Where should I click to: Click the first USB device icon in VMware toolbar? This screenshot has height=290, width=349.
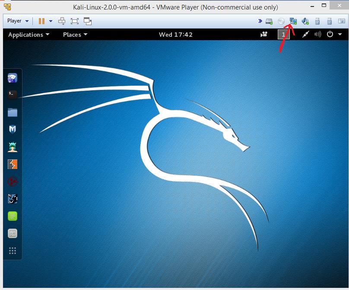(317, 21)
